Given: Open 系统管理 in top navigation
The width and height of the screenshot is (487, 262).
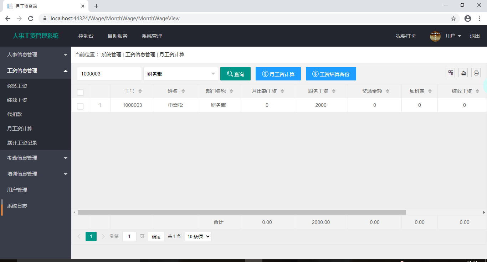Looking at the screenshot, I should coord(152,36).
